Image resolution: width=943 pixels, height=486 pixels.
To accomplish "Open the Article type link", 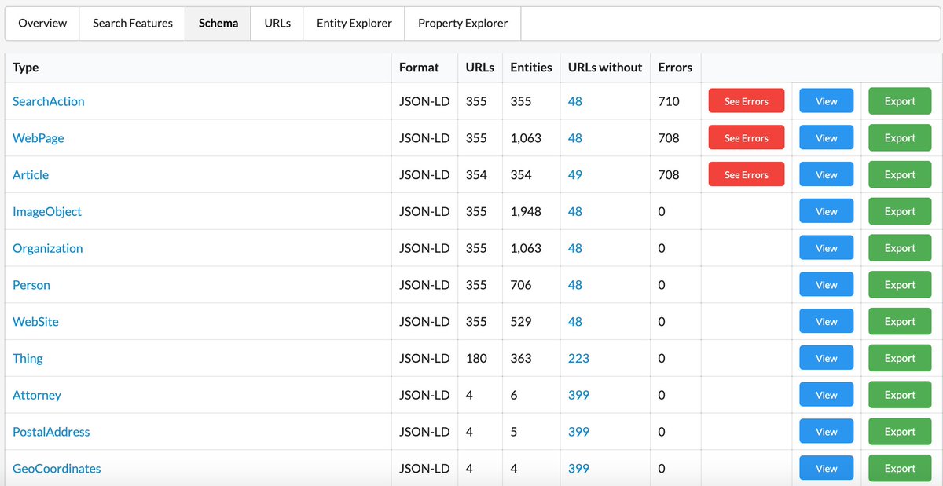I will click(31, 175).
